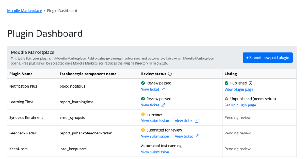Click orange clock icon next to Submitted for review
307x159 pixels.
pos(143,130)
